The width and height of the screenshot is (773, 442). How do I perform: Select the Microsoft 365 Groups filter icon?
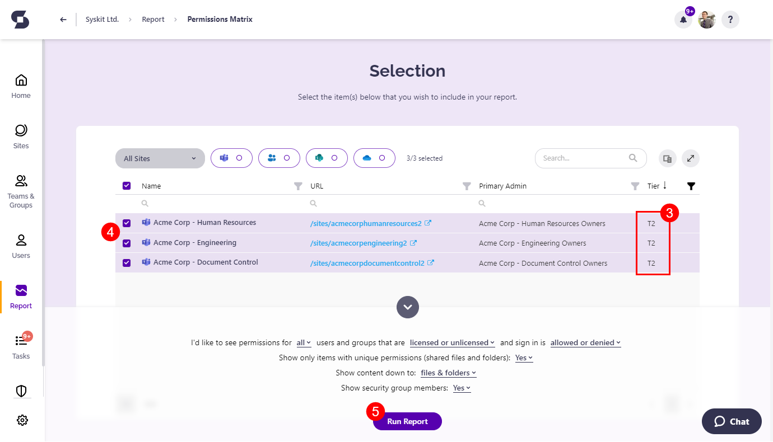279,158
